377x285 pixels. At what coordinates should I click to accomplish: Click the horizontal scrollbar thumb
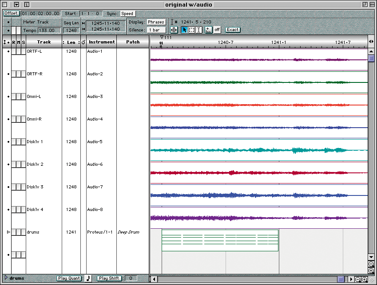[341, 279]
